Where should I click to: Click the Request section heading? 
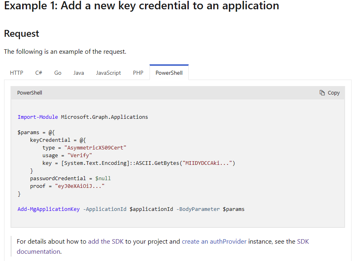[21, 34]
